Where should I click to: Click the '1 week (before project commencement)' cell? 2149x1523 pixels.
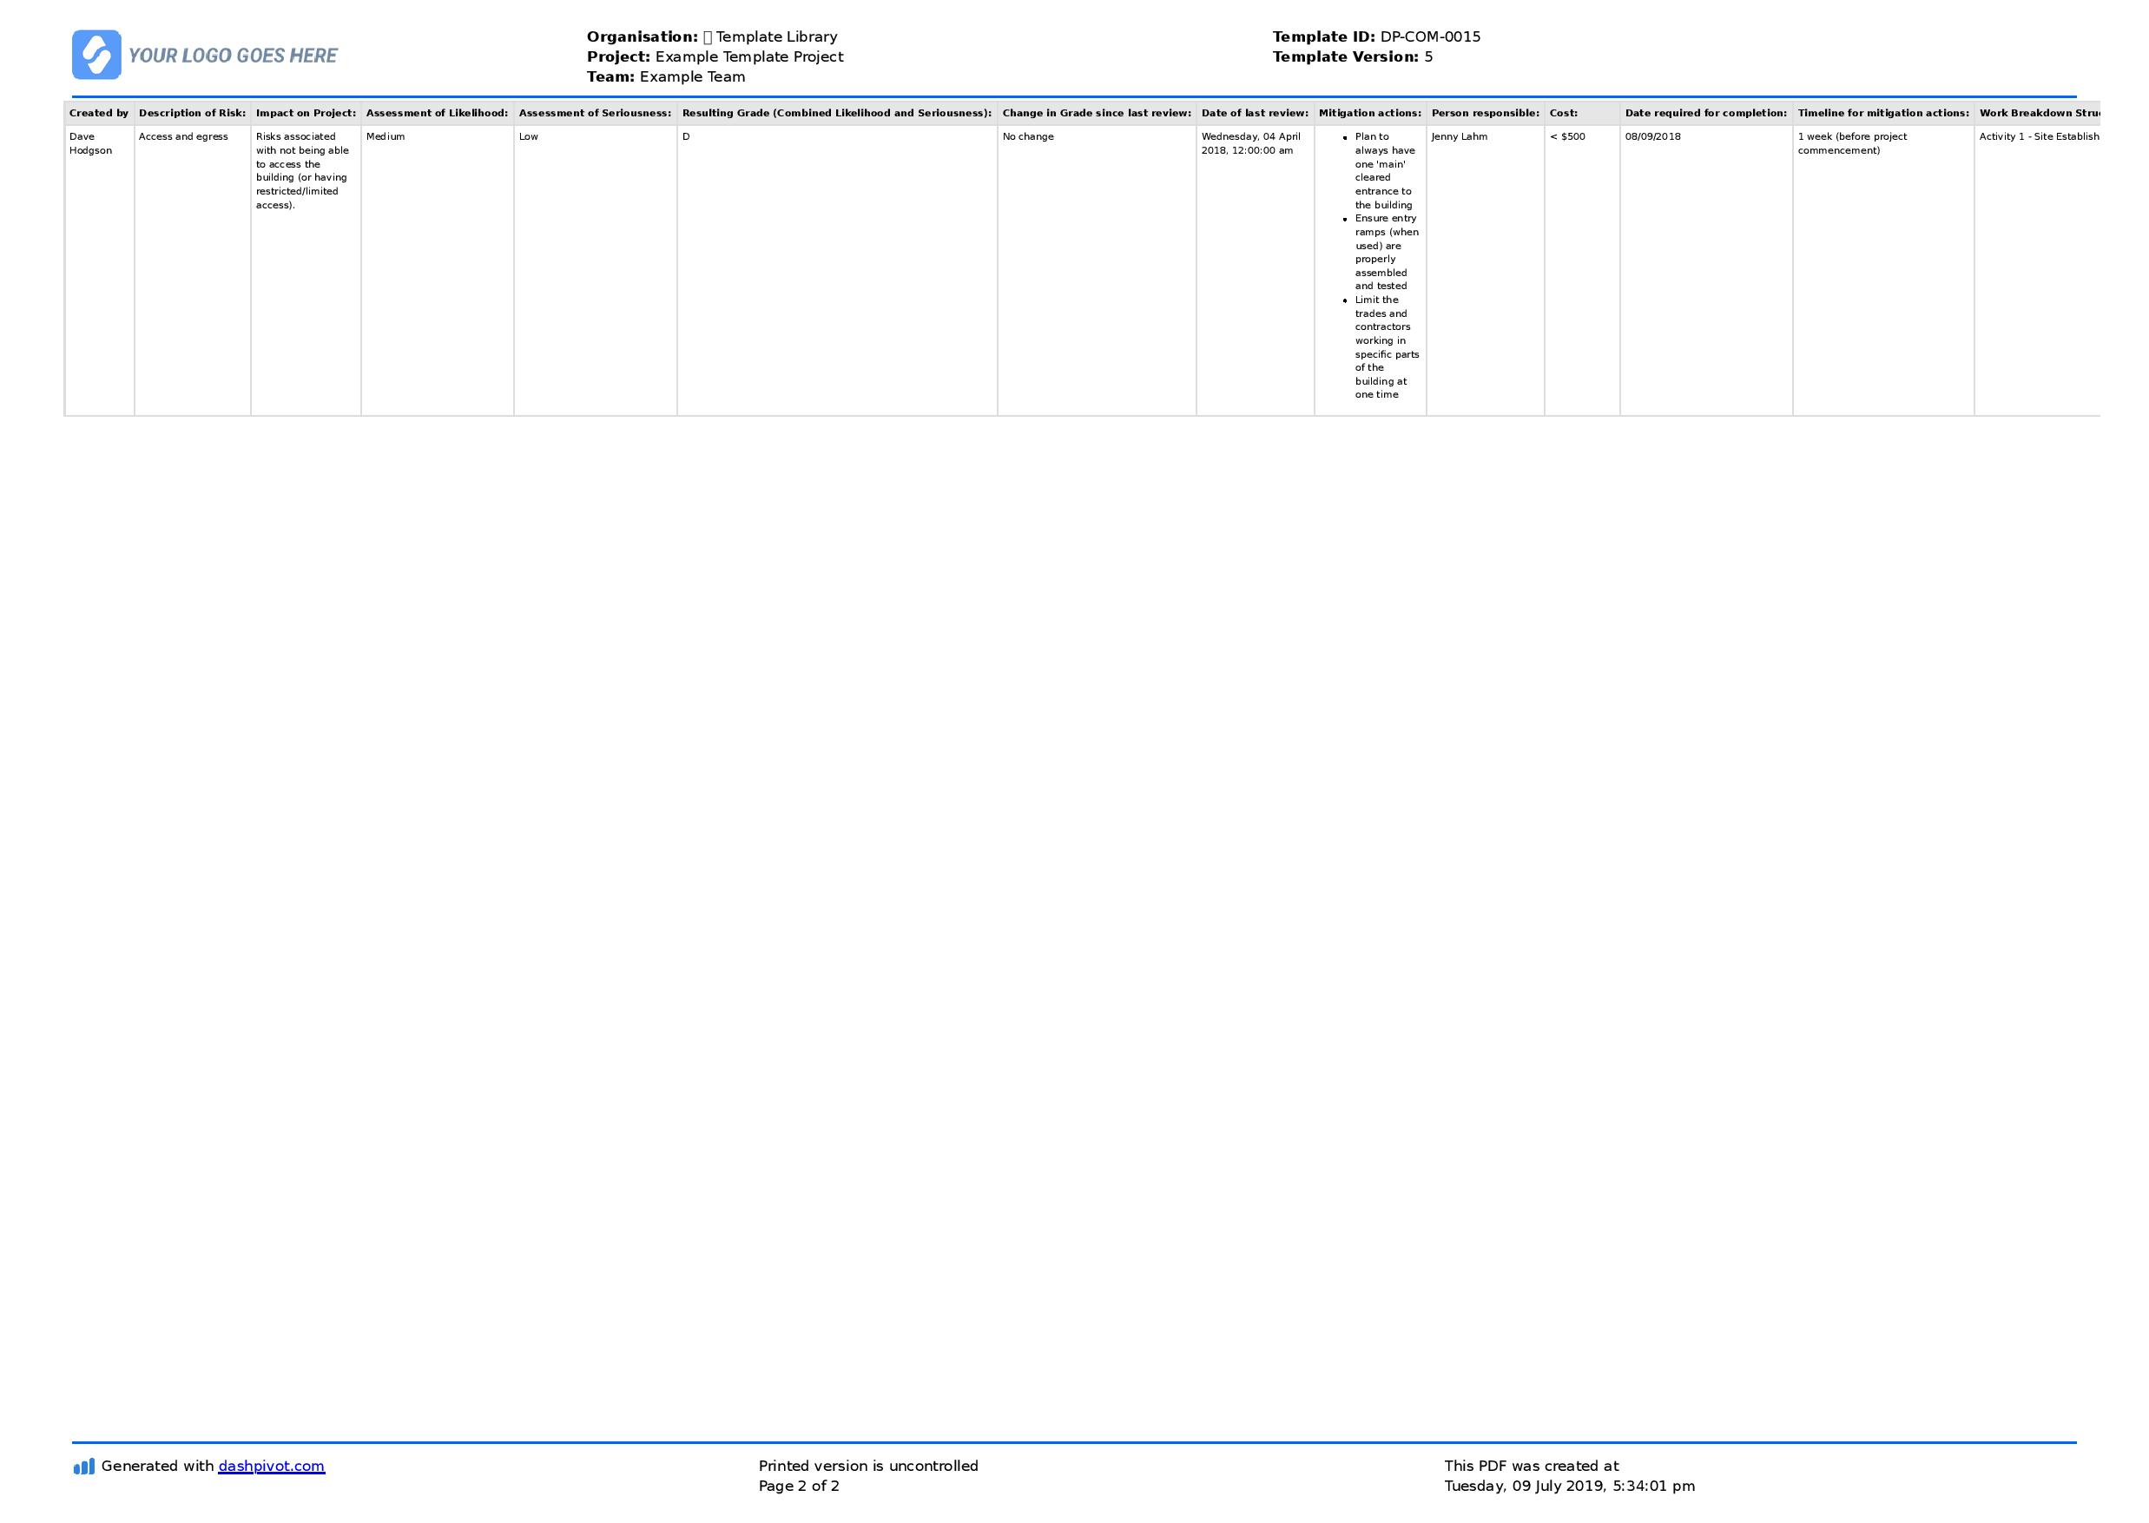point(1883,270)
